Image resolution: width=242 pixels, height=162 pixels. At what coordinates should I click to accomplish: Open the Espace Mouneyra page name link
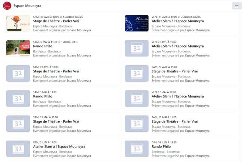27,6
